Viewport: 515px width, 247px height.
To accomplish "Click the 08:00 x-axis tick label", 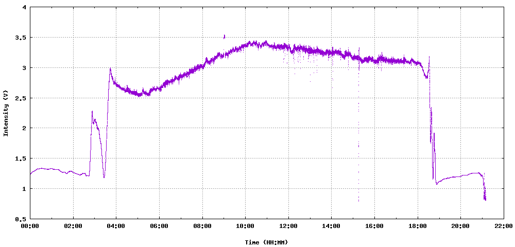I will [x=202, y=226].
